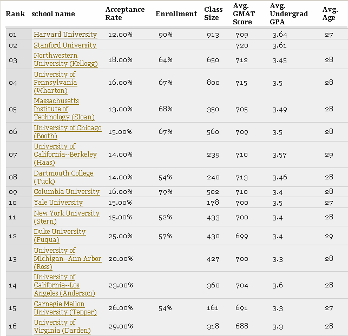Screen dimensions: 348x336
Task: Click the Stanford University link
Action: [x=65, y=45]
